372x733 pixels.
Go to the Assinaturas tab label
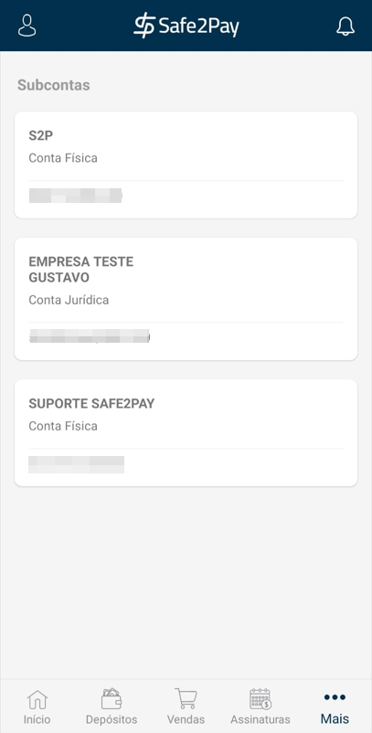[260, 719]
